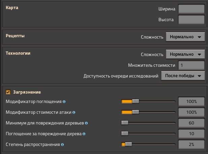Open the Рецепты Сложность dropdown

pos(185,37)
